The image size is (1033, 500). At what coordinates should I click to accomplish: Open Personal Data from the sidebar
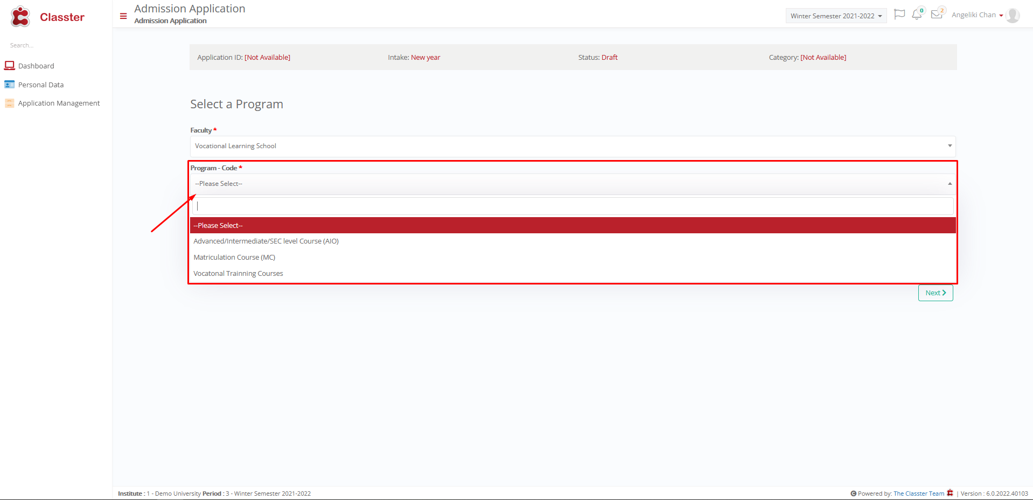tap(41, 85)
